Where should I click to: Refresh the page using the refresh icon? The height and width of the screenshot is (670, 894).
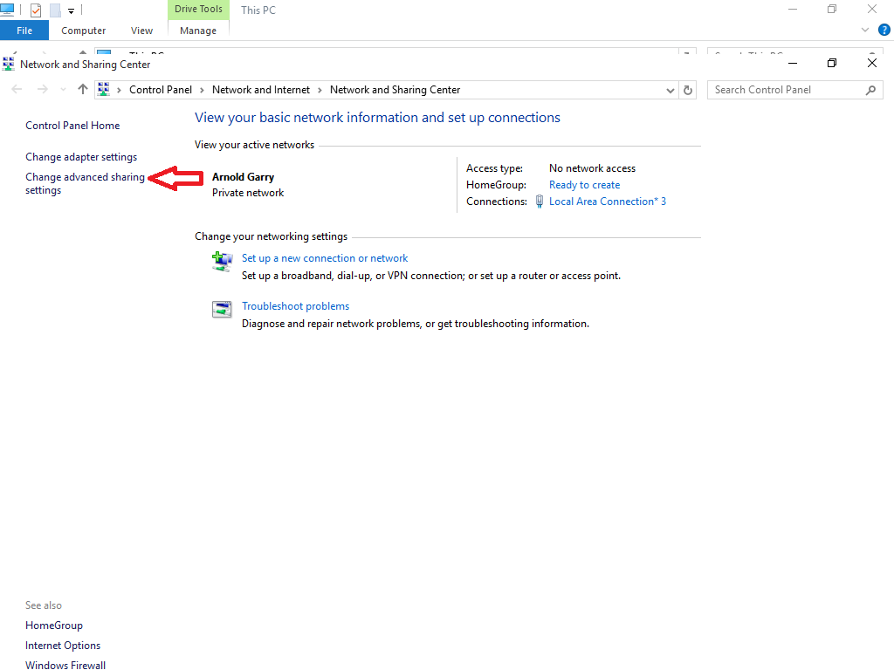pos(688,89)
